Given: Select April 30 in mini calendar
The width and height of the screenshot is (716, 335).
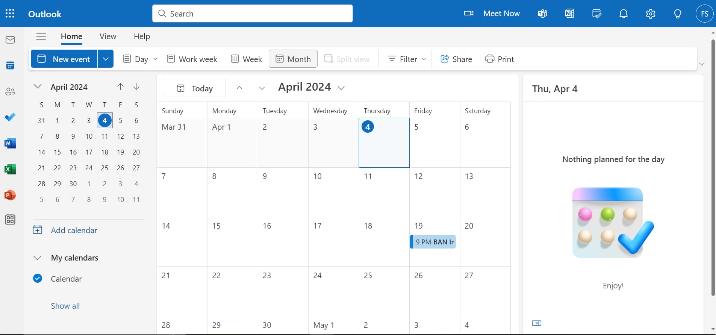Looking at the screenshot, I should point(73,183).
